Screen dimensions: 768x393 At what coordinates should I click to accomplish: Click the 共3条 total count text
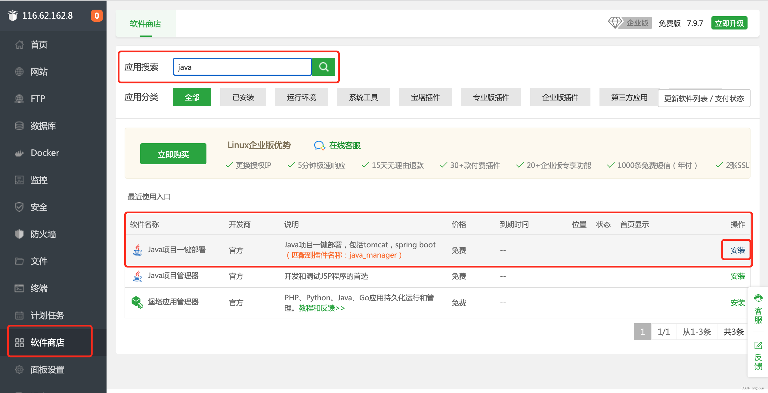pos(734,332)
